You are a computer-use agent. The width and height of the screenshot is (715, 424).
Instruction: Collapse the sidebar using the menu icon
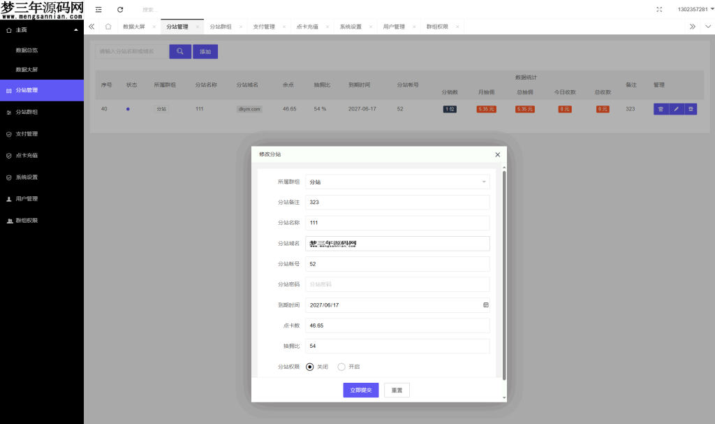[97, 10]
